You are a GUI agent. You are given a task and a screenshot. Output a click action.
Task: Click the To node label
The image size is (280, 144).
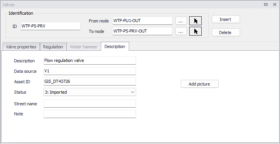coord(97,31)
